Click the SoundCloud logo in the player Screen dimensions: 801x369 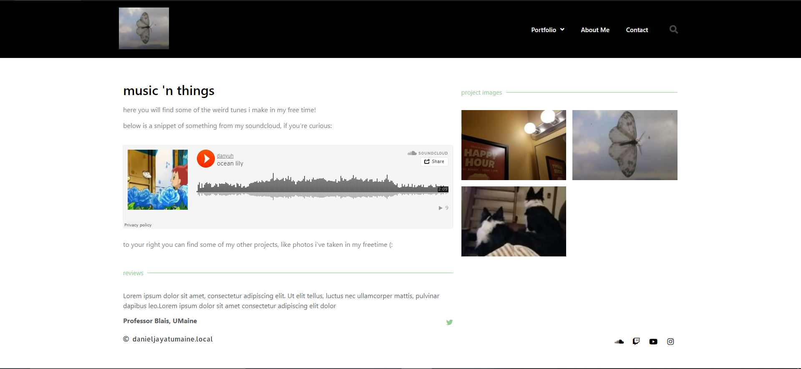click(428, 153)
